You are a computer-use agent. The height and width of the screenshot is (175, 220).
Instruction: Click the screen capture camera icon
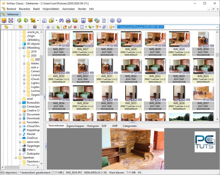point(83,20)
